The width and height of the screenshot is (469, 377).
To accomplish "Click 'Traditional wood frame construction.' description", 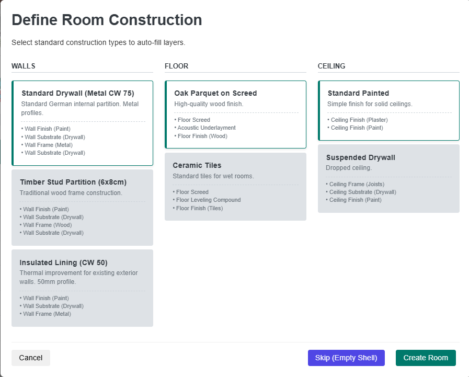I will pos(71,193).
